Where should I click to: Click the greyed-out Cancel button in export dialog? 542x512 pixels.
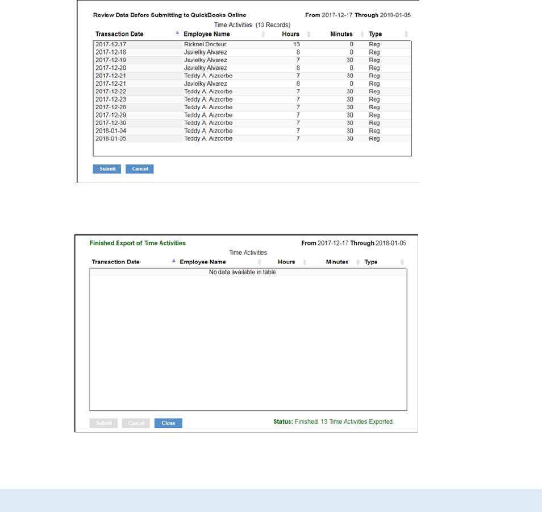coord(136,423)
